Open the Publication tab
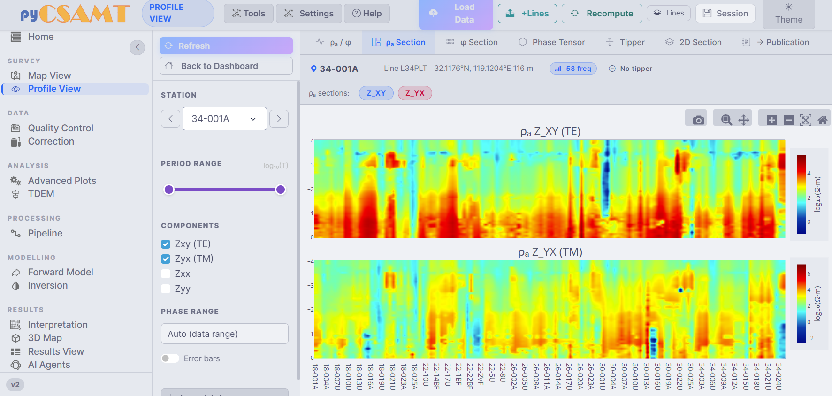Image resolution: width=832 pixels, height=396 pixels. tap(776, 42)
